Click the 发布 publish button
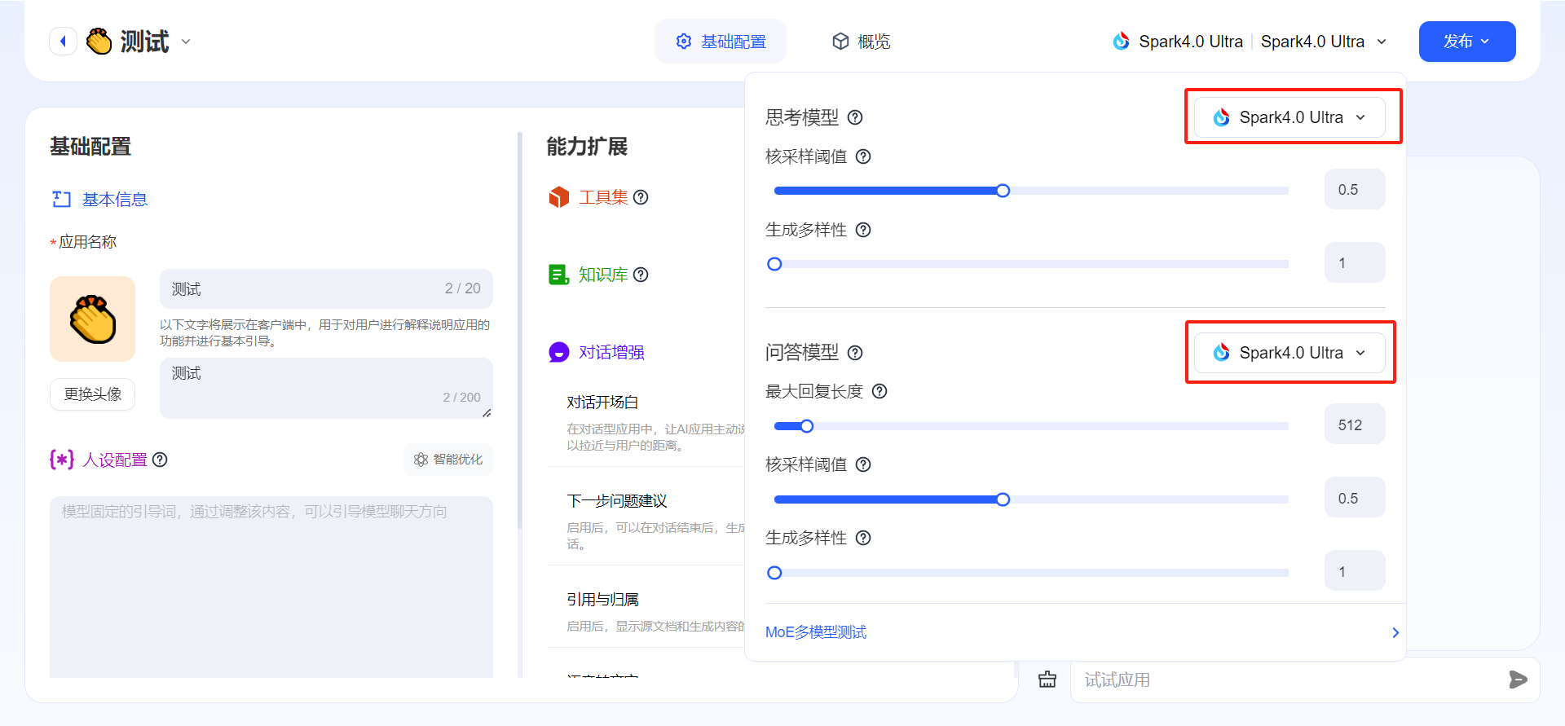Screen dimensions: 1565x726 click(1466, 42)
